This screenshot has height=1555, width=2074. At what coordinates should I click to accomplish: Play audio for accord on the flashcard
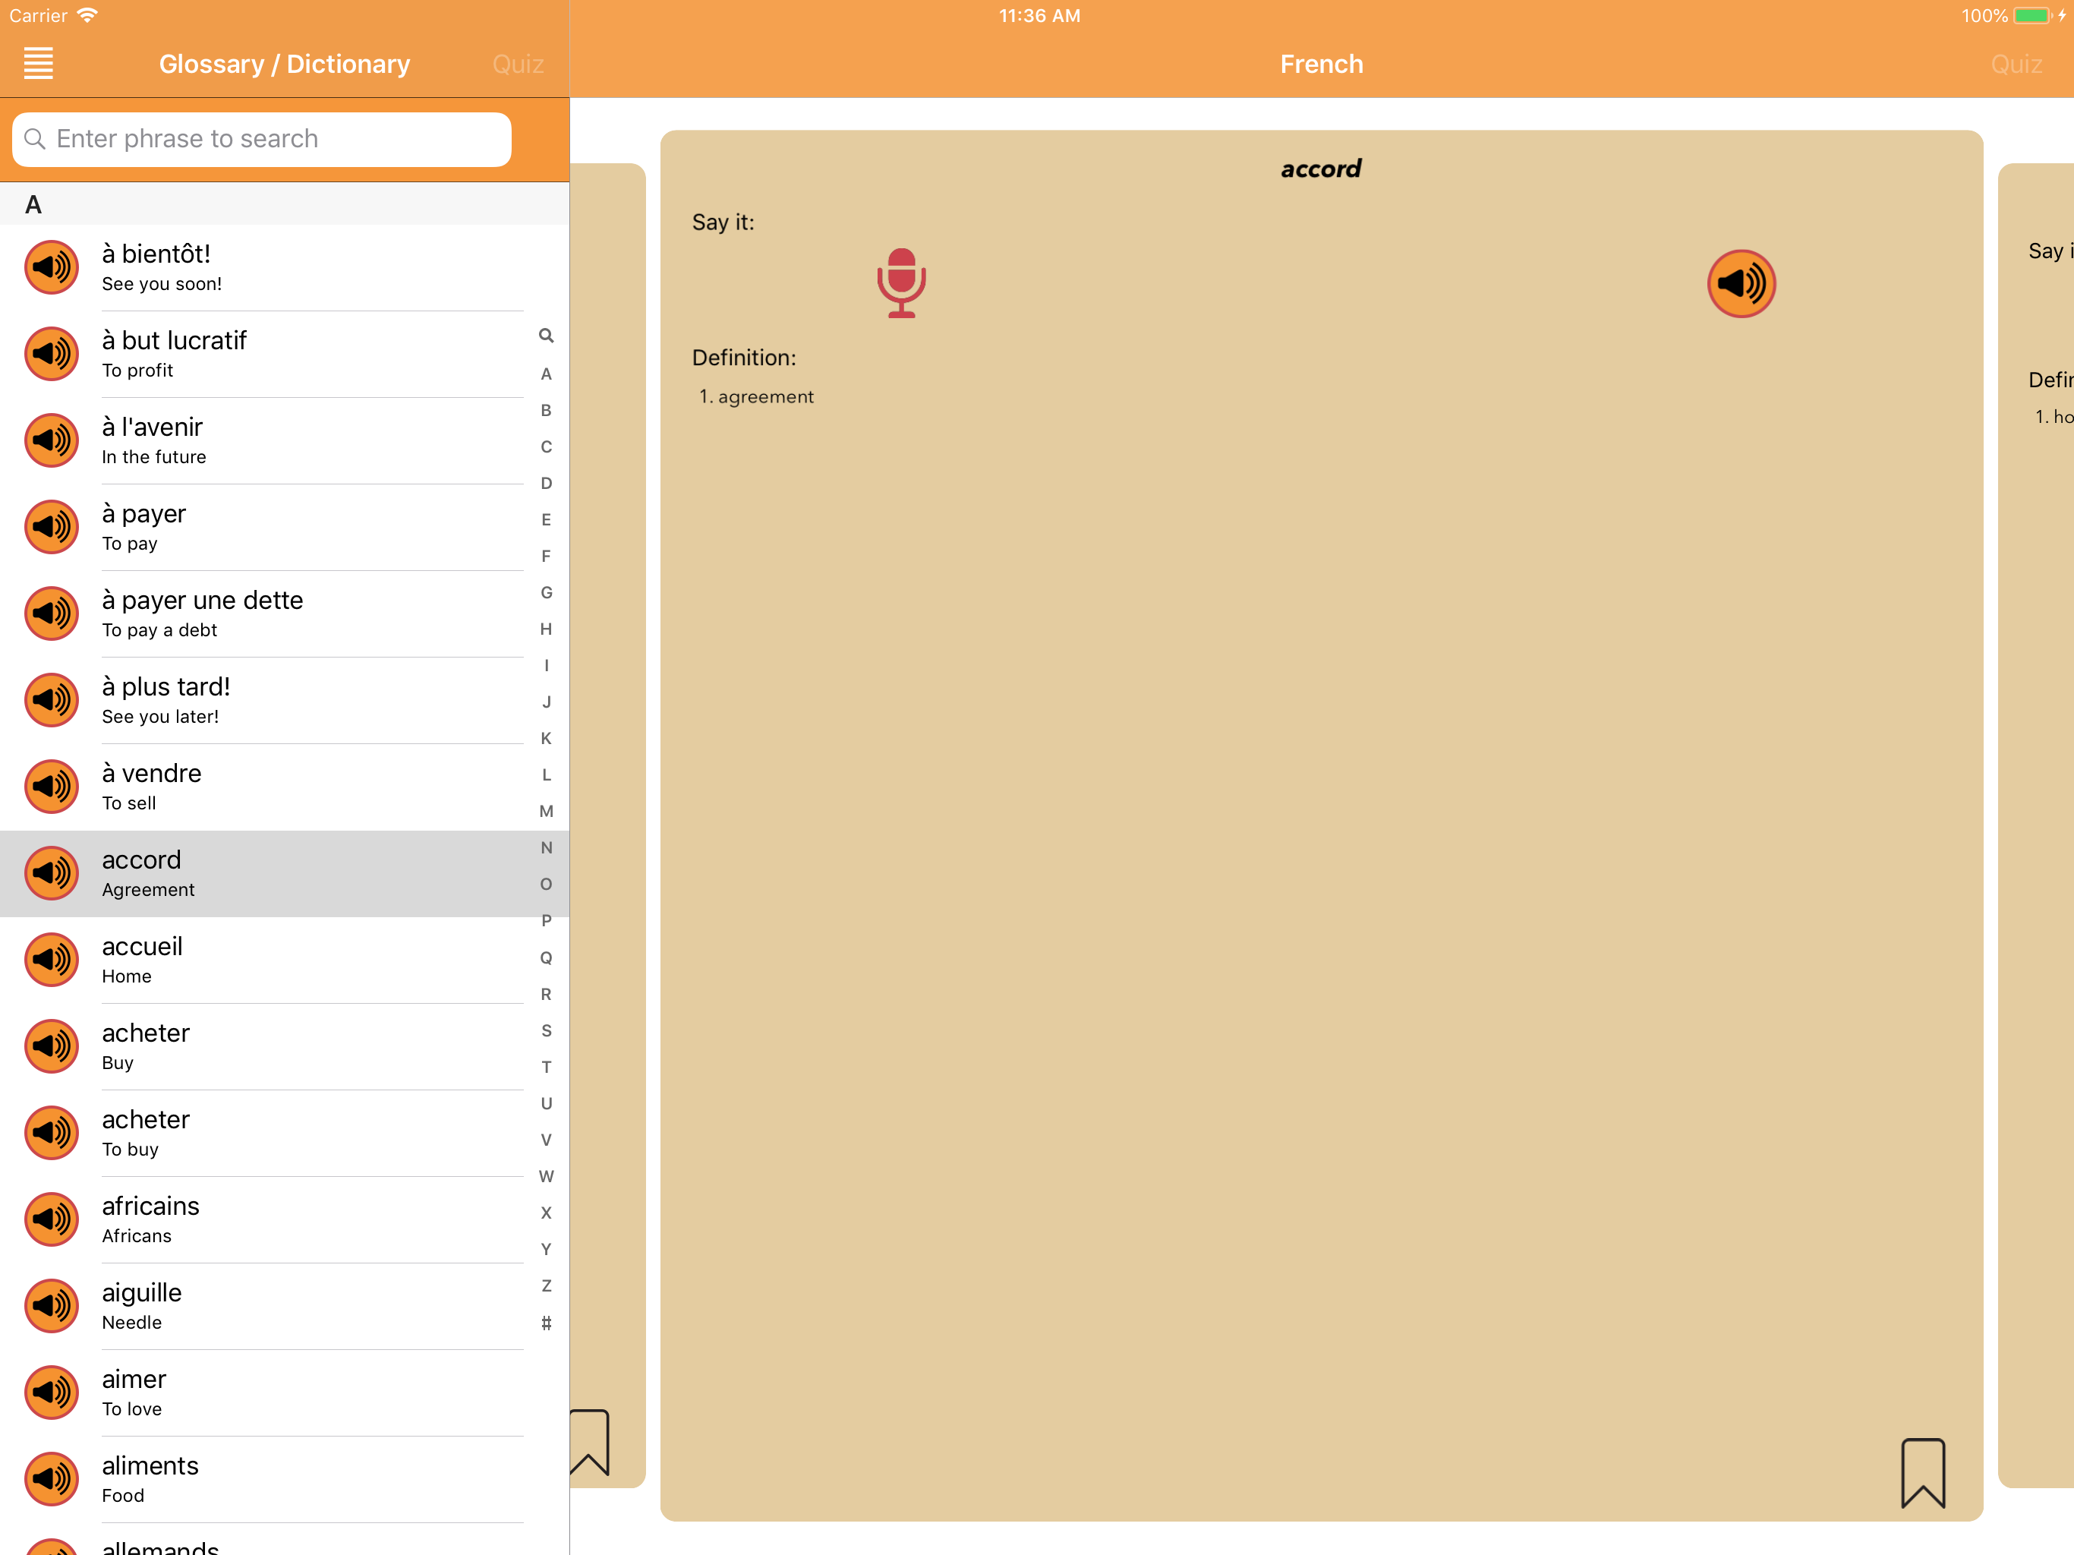pyautogui.click(x=1741, y=283)
